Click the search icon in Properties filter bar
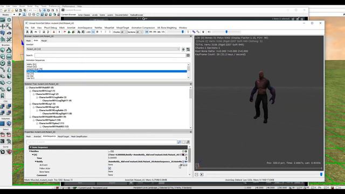The image size is (345, 194). click(180, 142)
